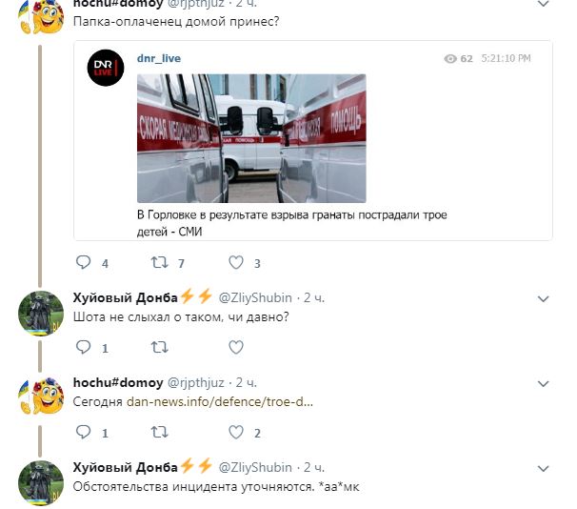Image resolution: width=577 pixels, height=509 pixels.
Task: Open more options for the top hochu#domoy tweet
Action: click(543, 4)
